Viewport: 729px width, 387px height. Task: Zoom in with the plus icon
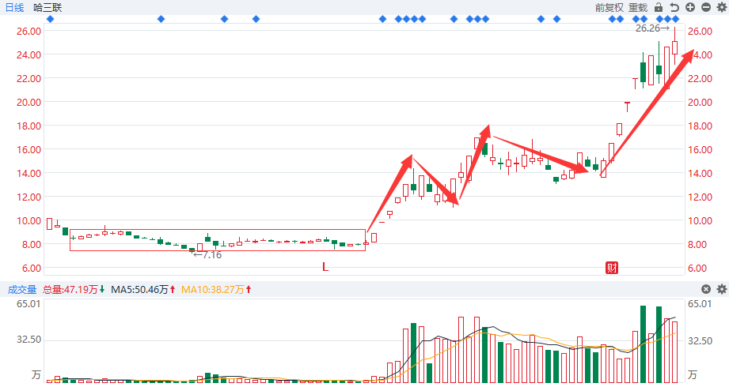[690, 7]
